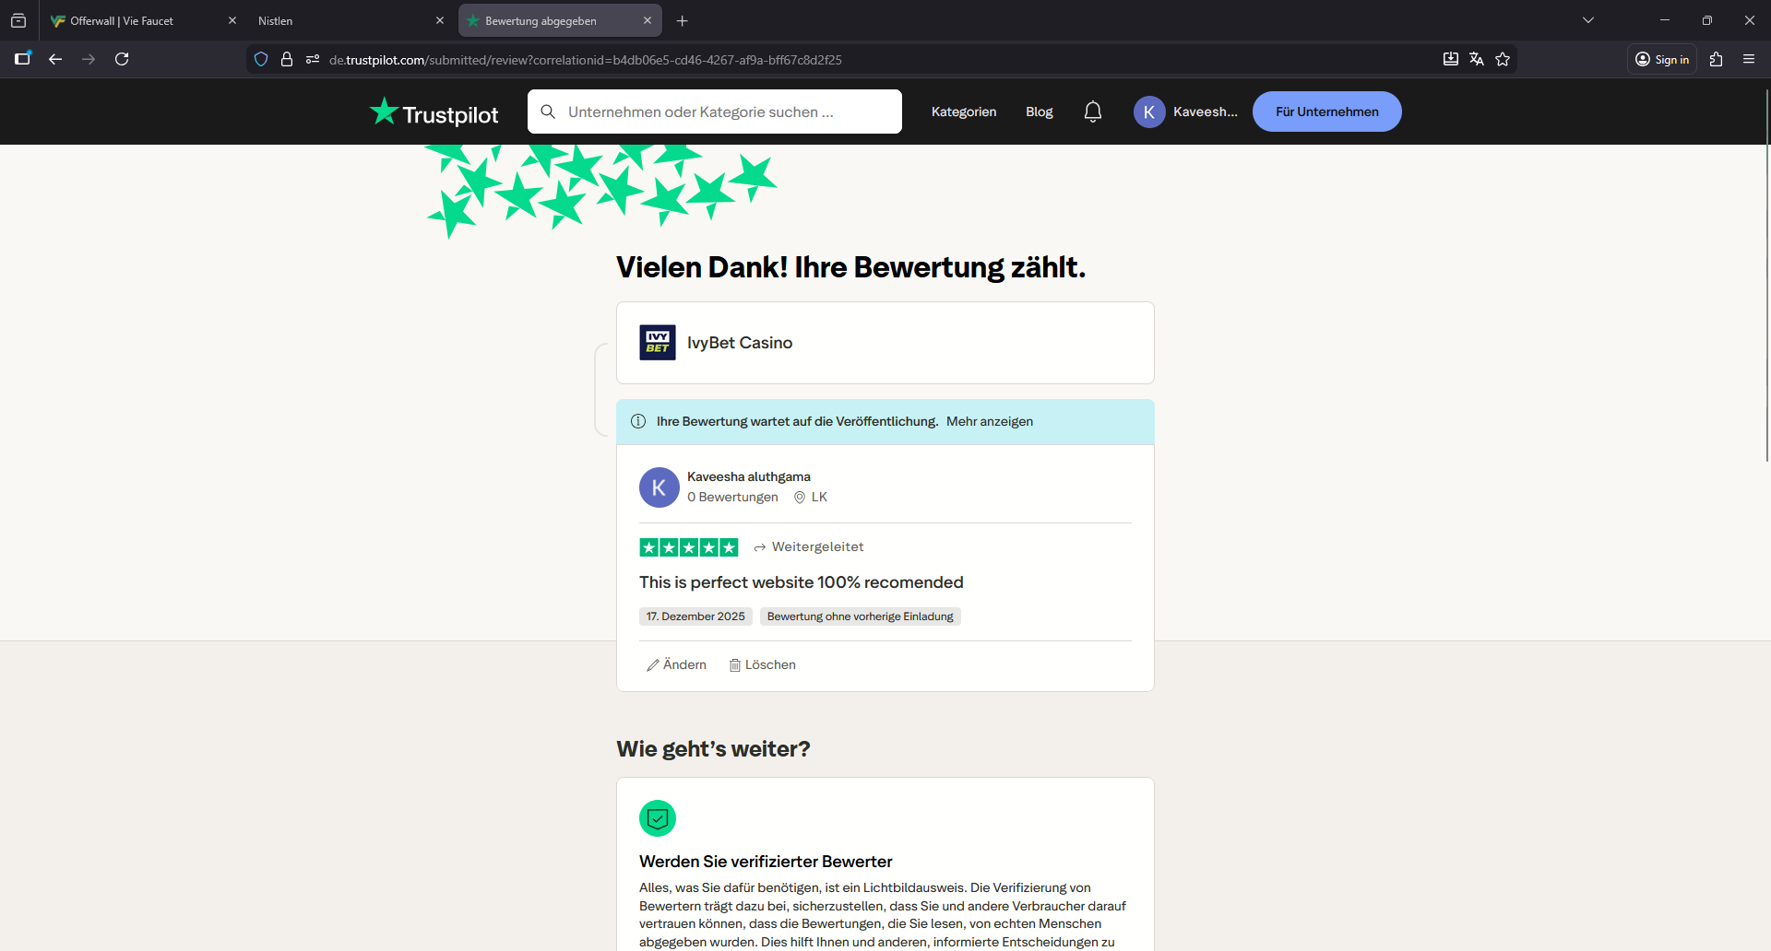Open Kaveesha aluthgama profile name
The height and width of the screenshot is (951, 1771).
click(749, 476)
